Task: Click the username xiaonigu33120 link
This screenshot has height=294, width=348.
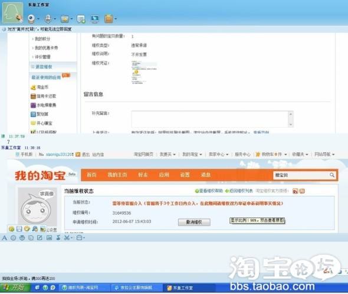Action: (x=59, y=155)
